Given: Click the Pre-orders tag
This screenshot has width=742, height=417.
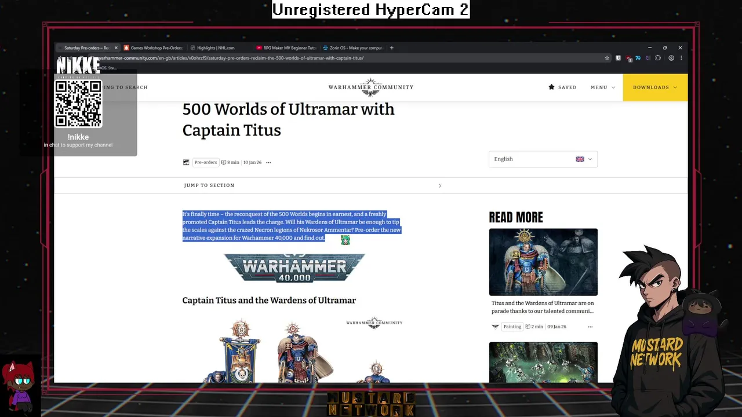Looking at the screenshot, I should [206, 162].
